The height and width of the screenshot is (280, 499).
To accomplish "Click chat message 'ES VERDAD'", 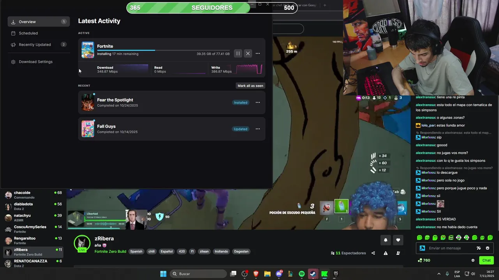I will pos(446,219).
